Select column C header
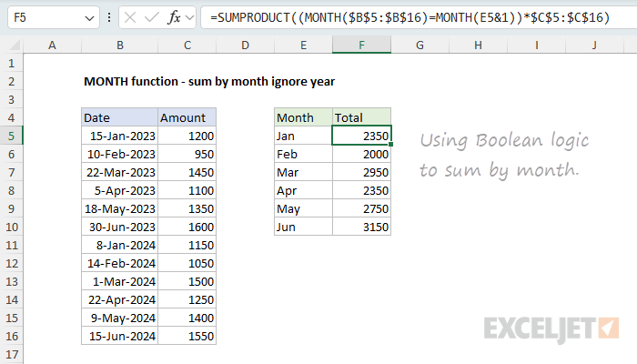This screenshot has width=637, height=364. click(187, 45)
